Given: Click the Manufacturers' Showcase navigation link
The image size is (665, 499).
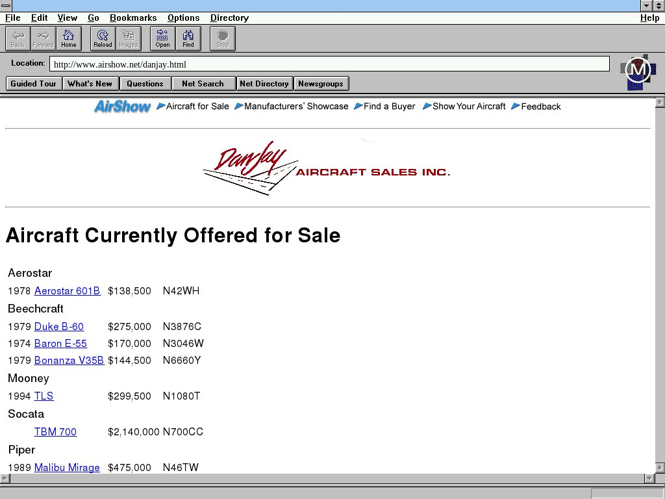Looking at the screenshot, I should pyautogui.click(x=295, y=107).
